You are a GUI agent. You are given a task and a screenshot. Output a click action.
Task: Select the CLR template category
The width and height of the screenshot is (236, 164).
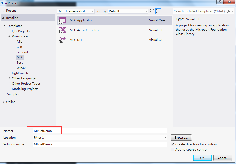pyautogui.click(x=19, y=47)
